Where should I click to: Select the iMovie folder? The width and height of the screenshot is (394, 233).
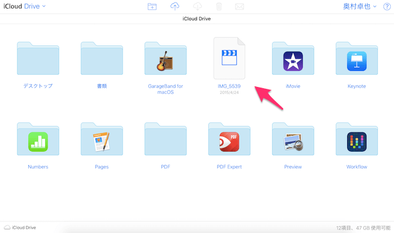[x=293, y=58]
